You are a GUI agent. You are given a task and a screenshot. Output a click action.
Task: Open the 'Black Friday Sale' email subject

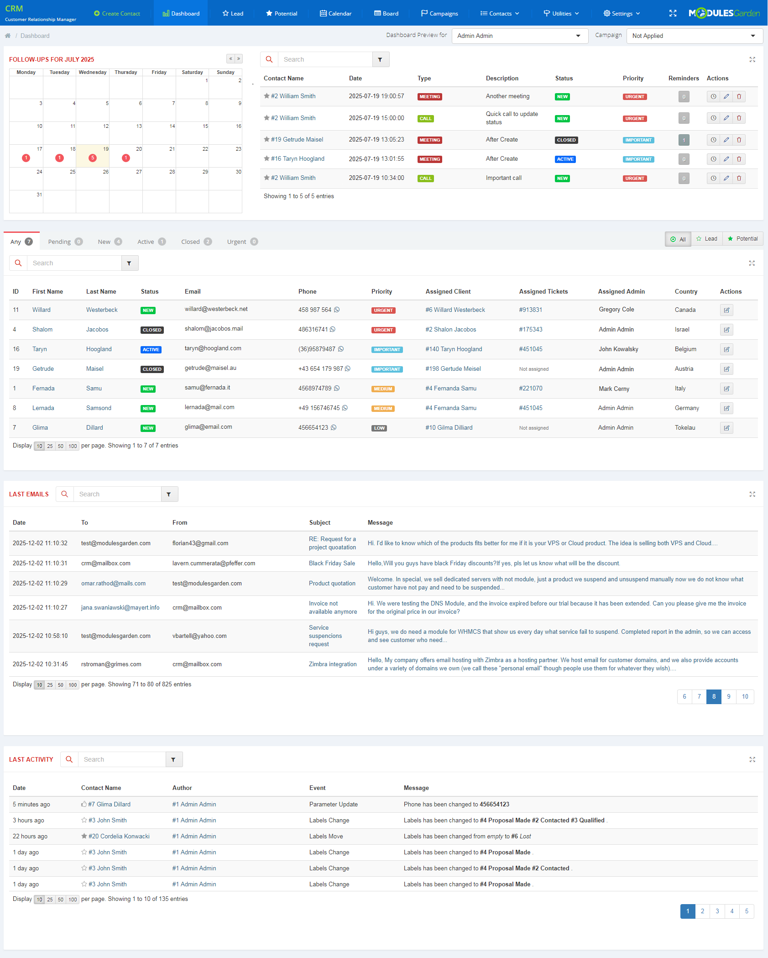pos(332,563)
